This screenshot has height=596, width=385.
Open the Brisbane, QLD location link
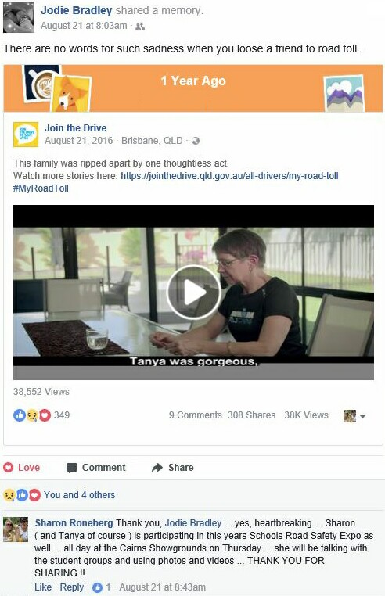(152, 141)
